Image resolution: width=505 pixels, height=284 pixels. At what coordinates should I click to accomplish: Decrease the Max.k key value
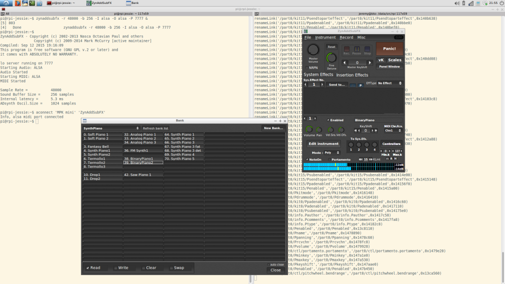point(393,151)
